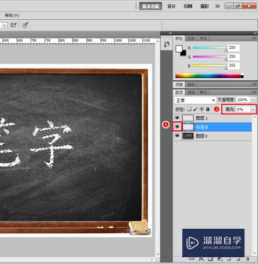Click the foreground color swatch

pos(179,49)
